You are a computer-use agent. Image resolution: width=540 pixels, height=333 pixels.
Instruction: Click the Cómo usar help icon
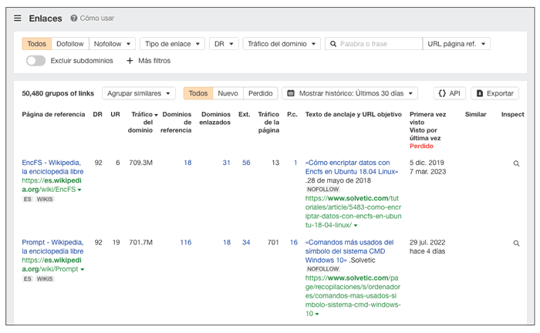click(74, 18)
